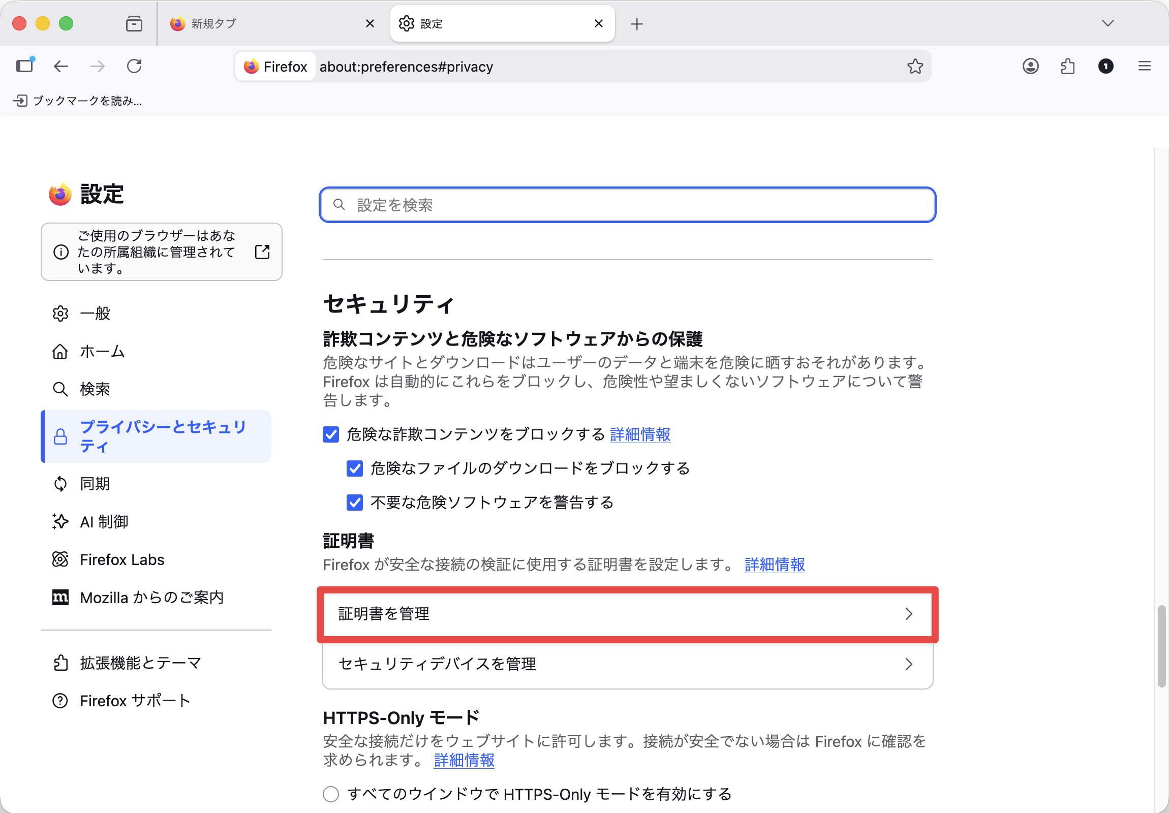Click the Firefox identity badge in the URL bar
This screenshot has height=813, width=1169.
point(276,66)
